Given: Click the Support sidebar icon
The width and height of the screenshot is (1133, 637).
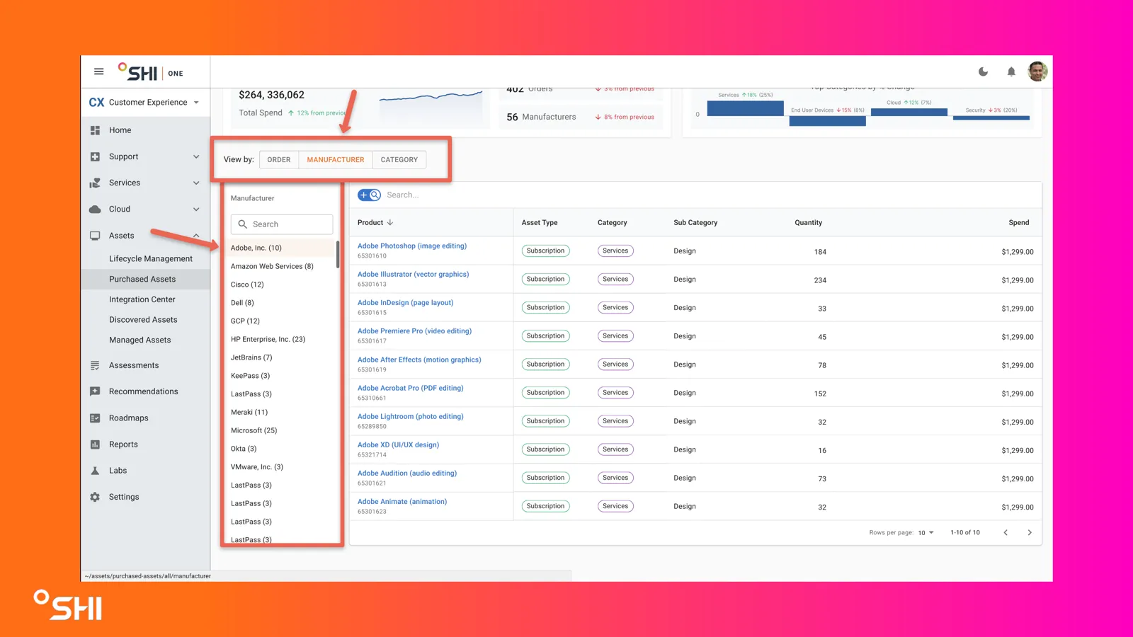Looking at the screenshot, I should 95,156.
